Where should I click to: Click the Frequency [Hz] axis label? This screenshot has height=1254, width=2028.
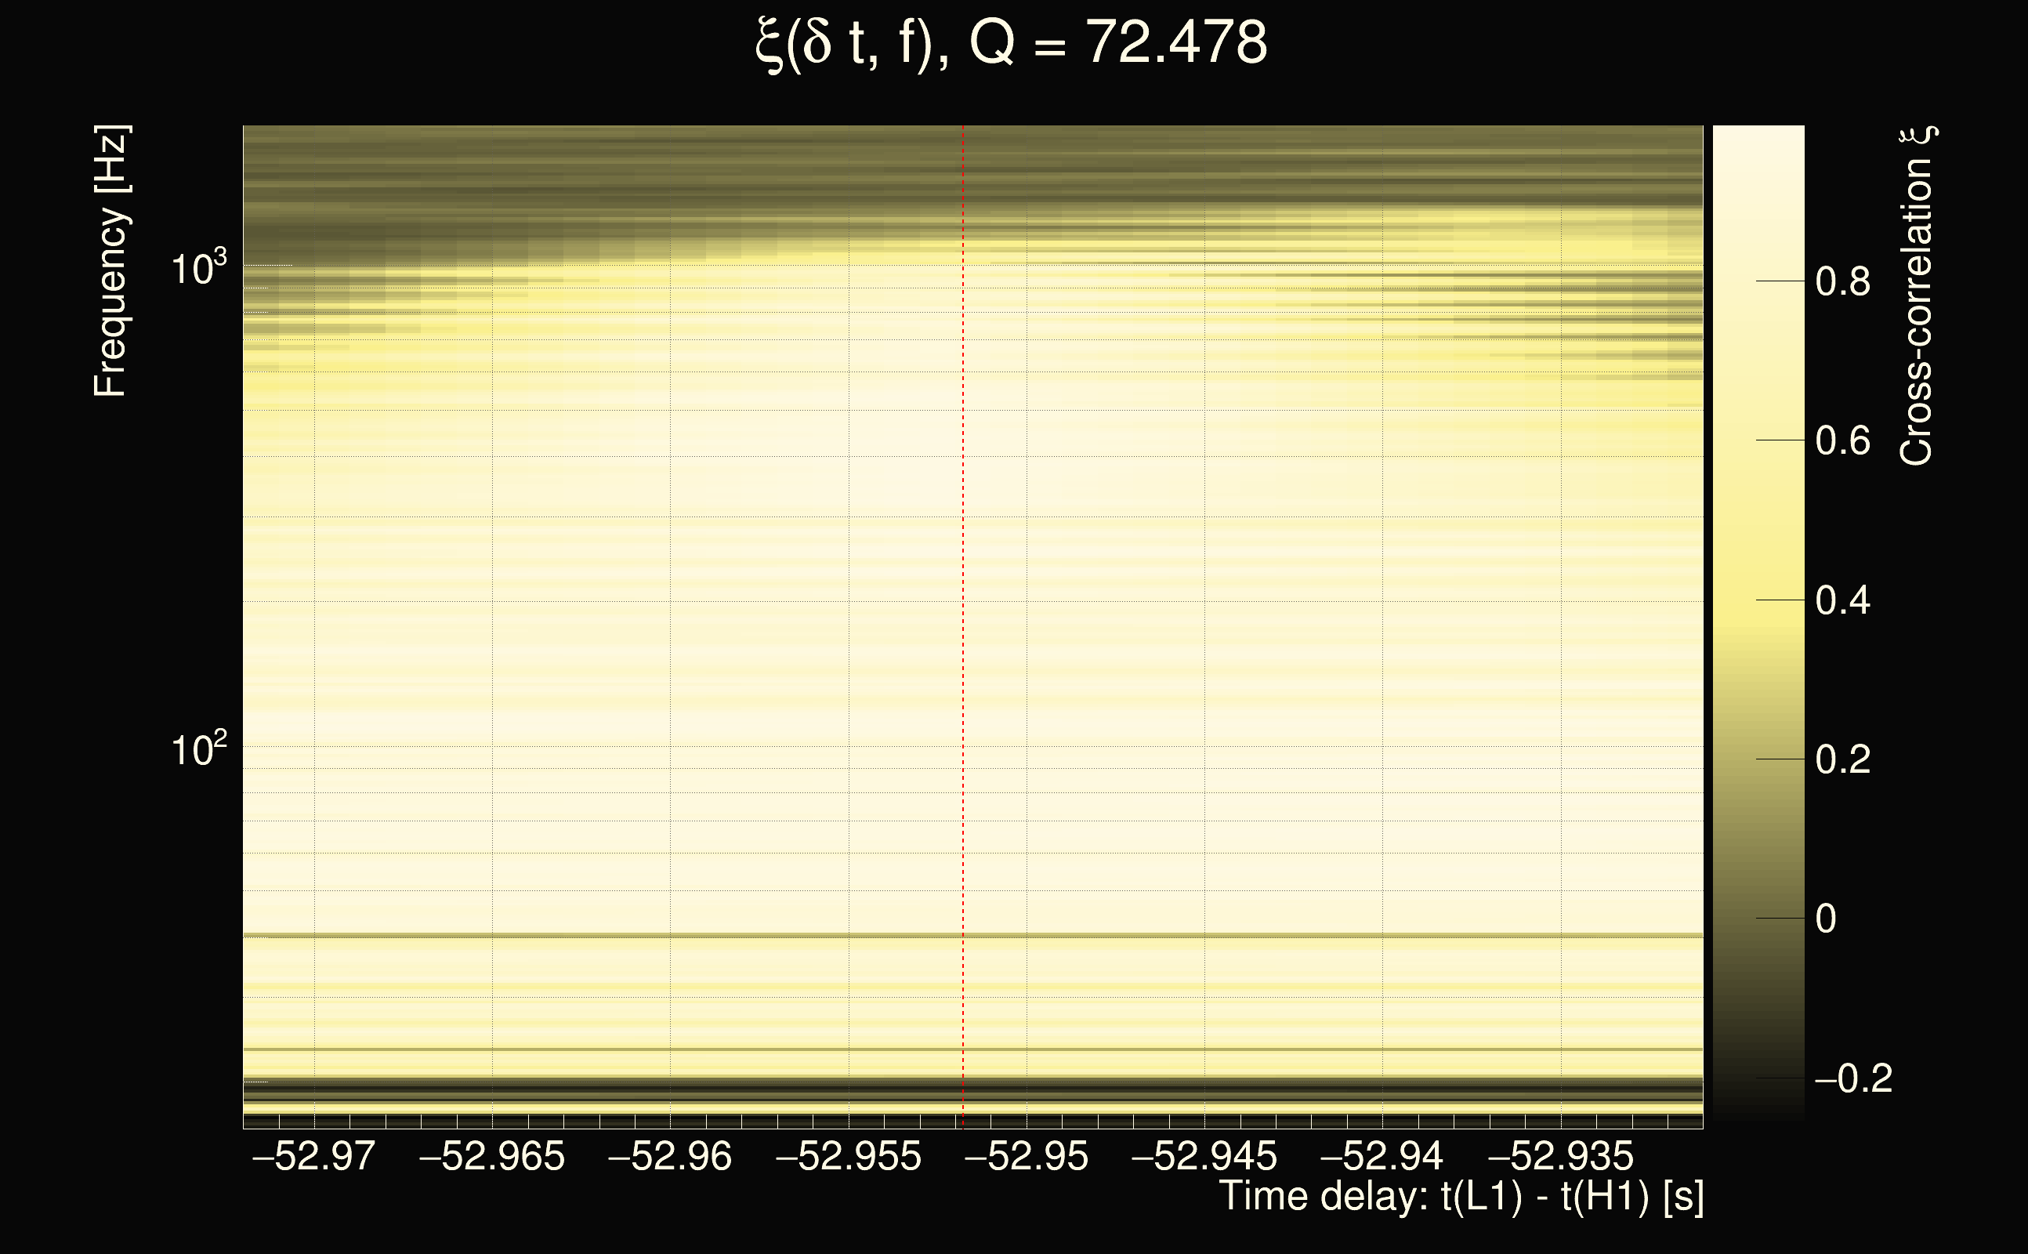(x=110, y=261)
